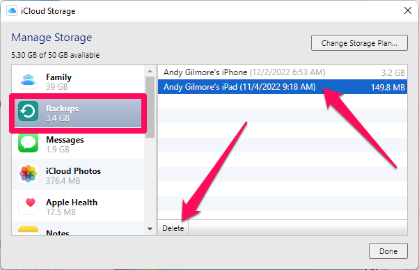Image resolution: width=419 pixels, height=270 pixels.
Task: Click the Backups restore arrow icon
Action: pyautogui.click(x=28, y=111)
